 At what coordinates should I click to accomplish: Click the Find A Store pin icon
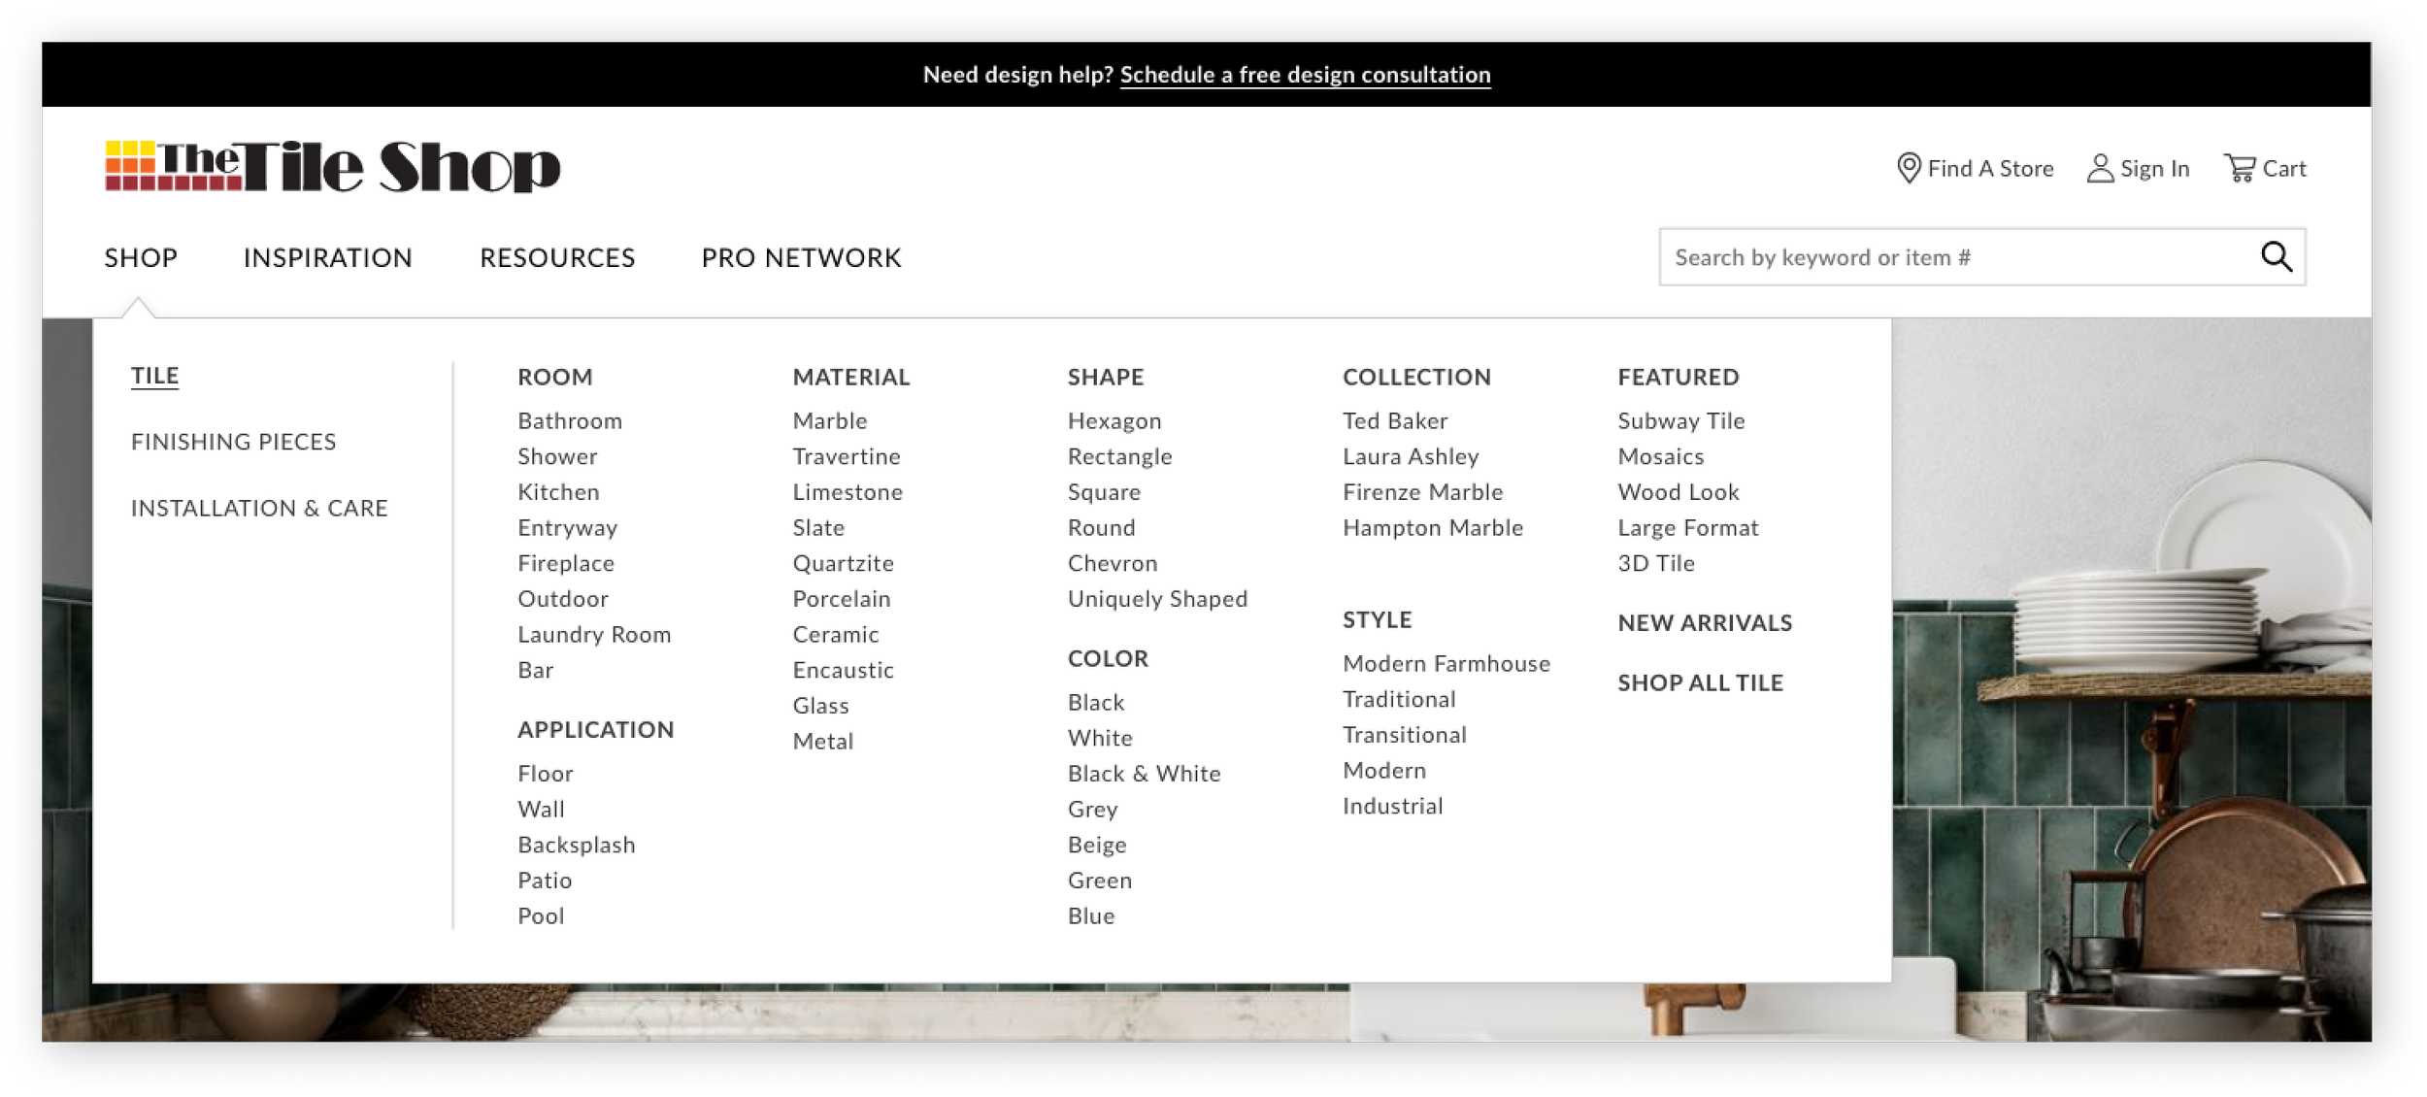click(1908, 168)
